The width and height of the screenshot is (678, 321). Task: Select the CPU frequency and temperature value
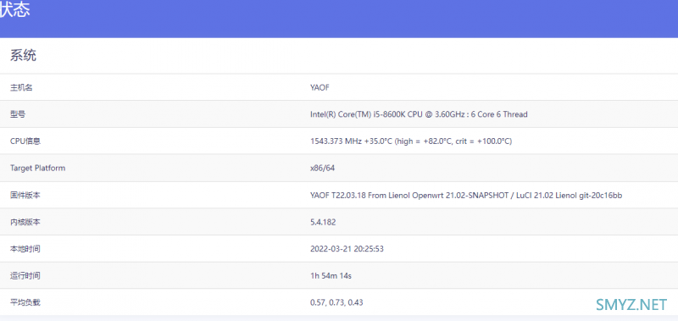[x=411, y=141]
